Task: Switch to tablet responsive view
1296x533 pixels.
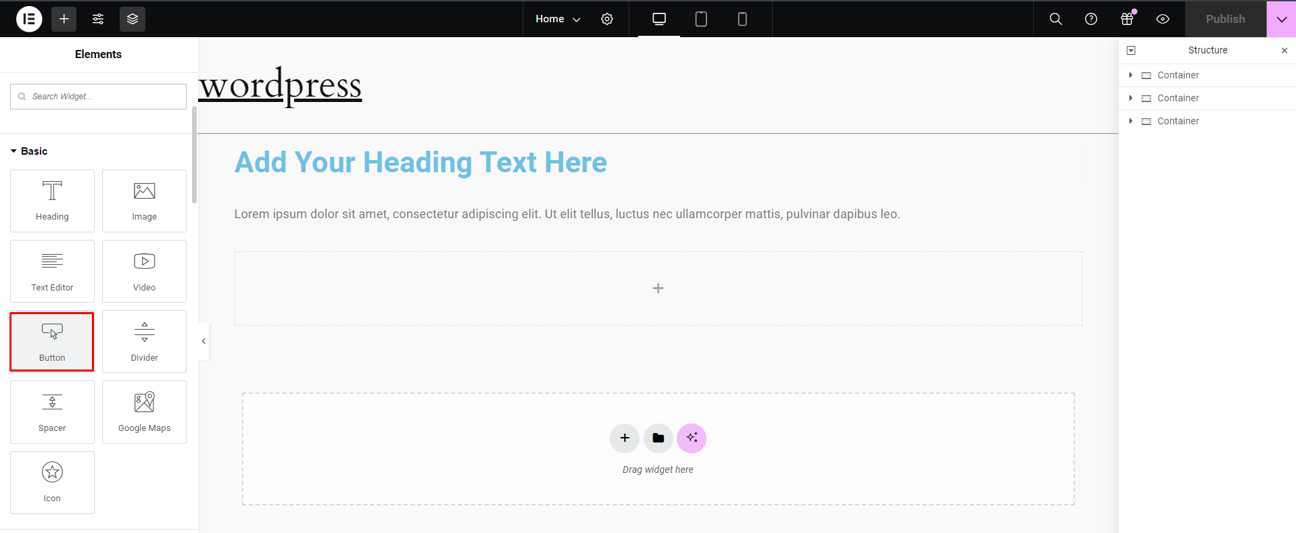Action: pos(701,19)
